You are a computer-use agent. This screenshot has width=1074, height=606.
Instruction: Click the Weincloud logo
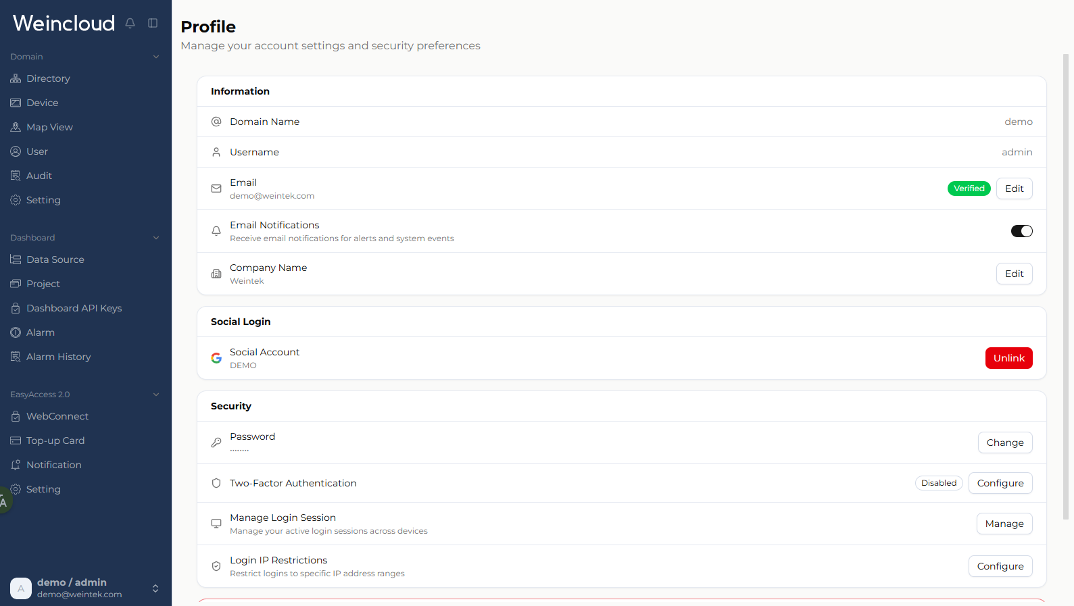pos(64,23)
